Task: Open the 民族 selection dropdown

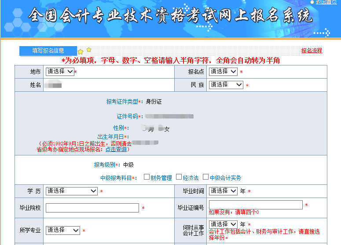Action: pyautogui.click(x=226, y=85)
